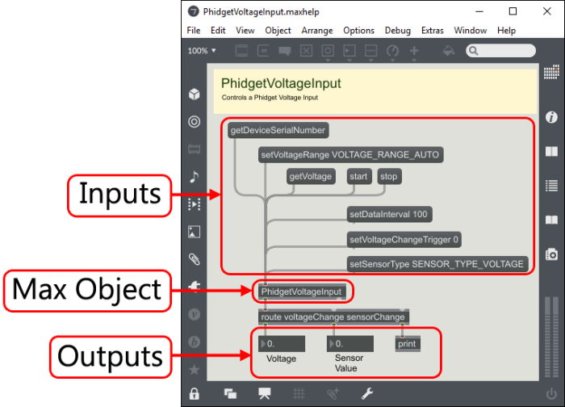Click the setVoltageChangeTrigger 0 message

[x=404, y=239]
